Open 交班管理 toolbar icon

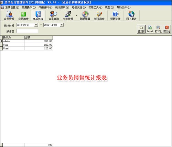(68, 15)
